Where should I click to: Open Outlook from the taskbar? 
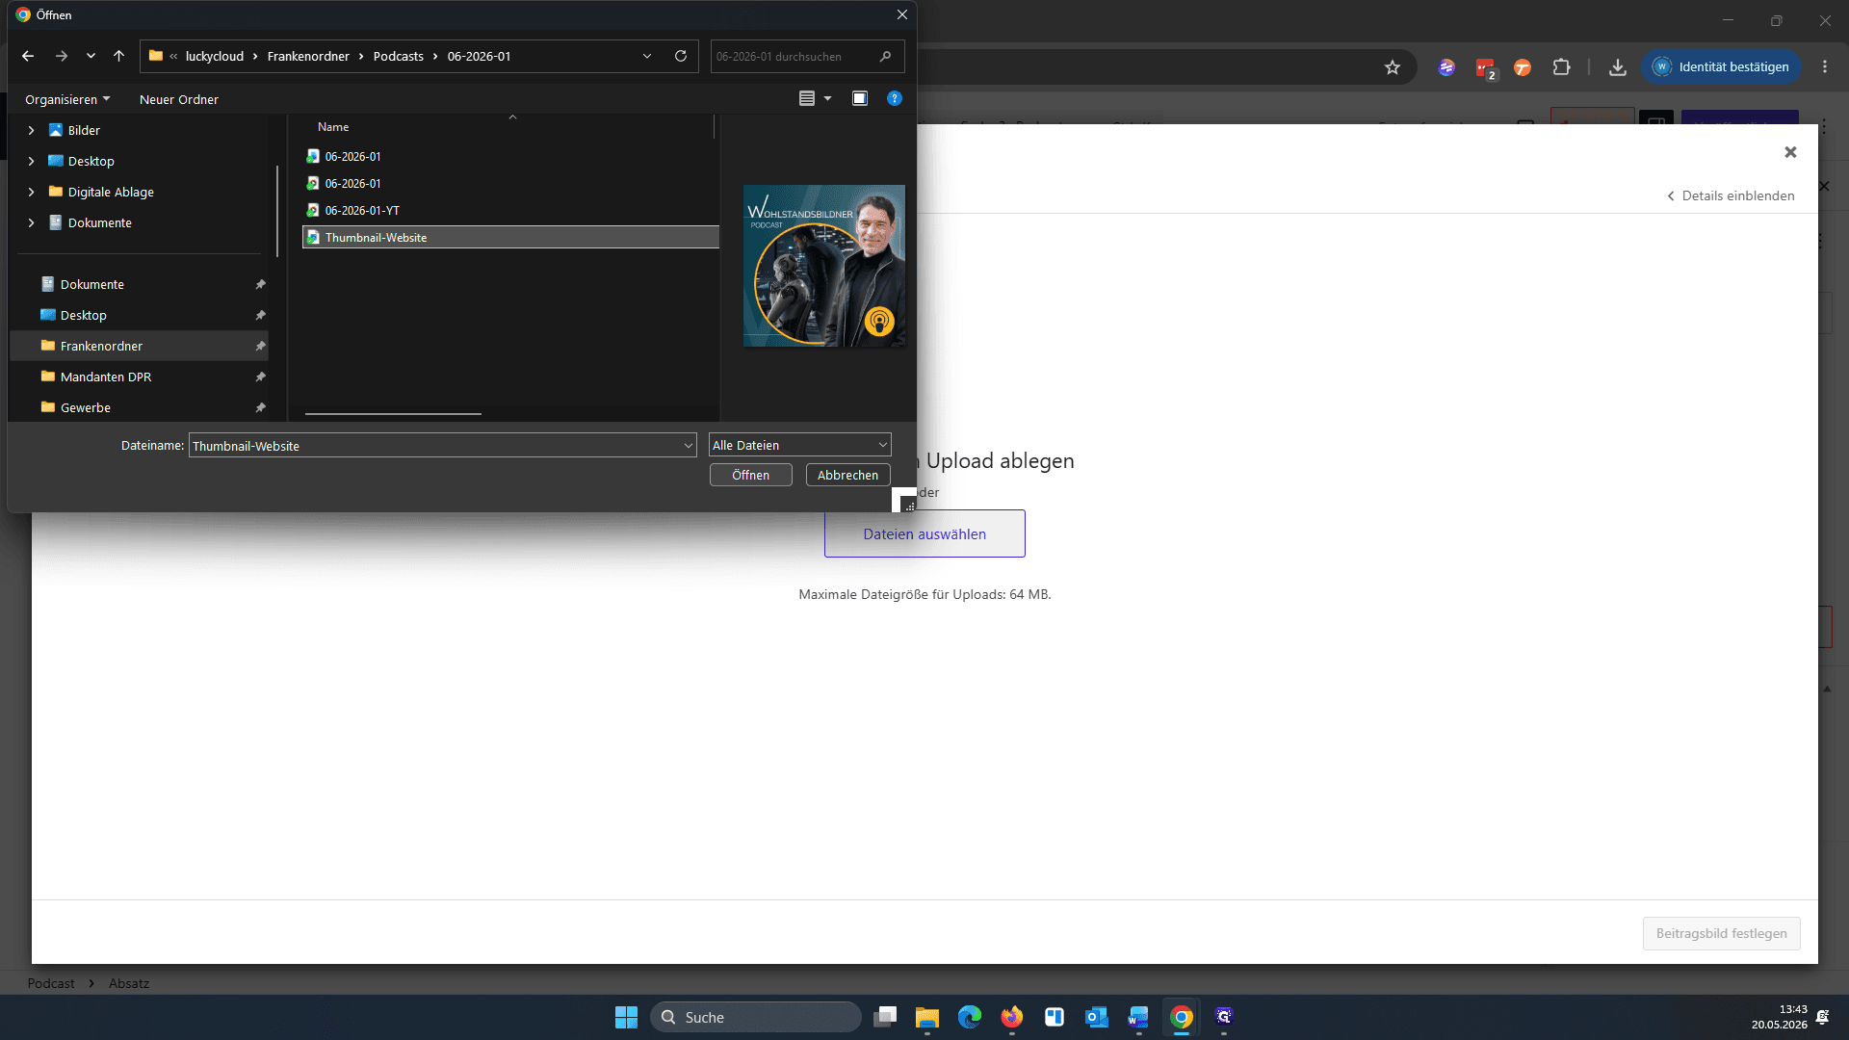click(1097, 1017)
